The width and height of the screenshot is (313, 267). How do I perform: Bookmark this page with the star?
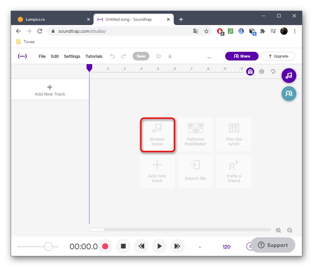(x=206, y=31)
